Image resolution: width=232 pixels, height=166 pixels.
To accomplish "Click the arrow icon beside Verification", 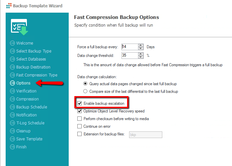I will 13,91.
